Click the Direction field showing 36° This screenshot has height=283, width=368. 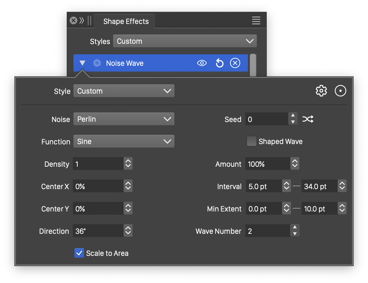tap(98, 231)
